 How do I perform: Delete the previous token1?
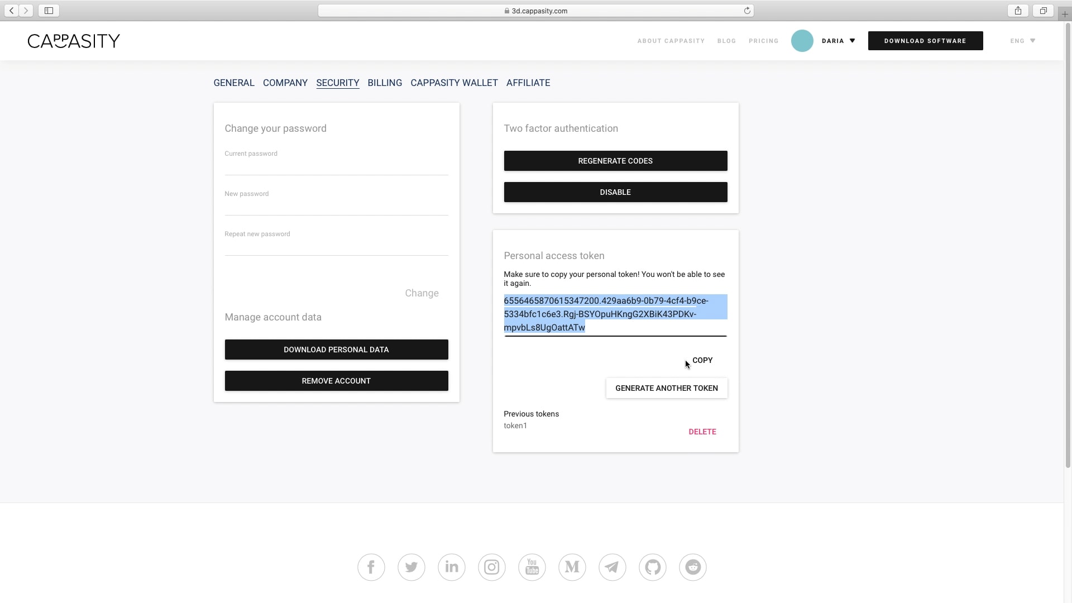tap(702, 432)
